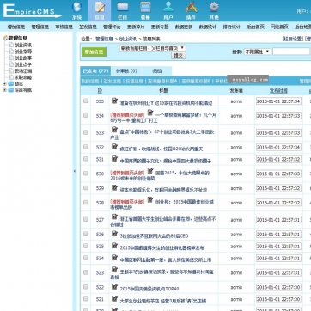The height and width of the screenshot is (311, 311).
Task: Click the edit icon in row 524
Action: coord(114,258)
